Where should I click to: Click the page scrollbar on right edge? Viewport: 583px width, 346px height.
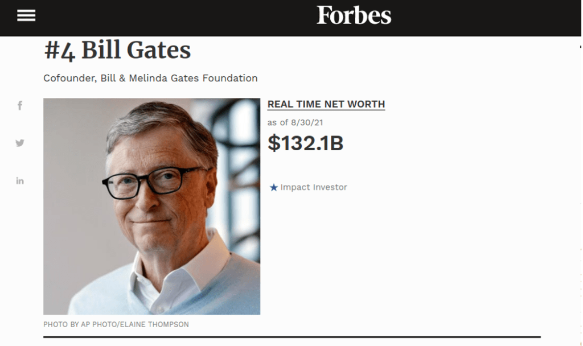580,171
